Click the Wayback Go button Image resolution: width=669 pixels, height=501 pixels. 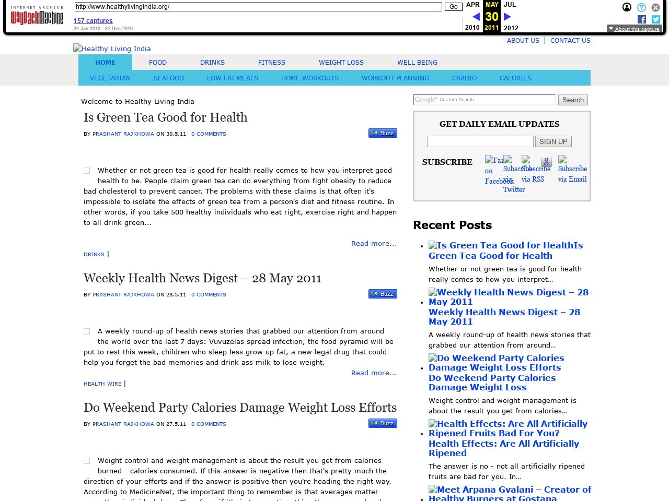point(453,7)
